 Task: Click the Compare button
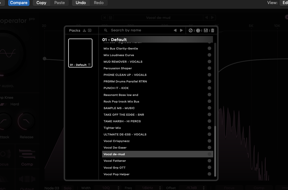coord(19,3)
